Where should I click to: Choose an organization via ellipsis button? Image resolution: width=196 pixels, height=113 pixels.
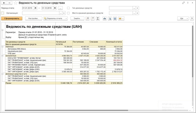(x=61, y=13)
